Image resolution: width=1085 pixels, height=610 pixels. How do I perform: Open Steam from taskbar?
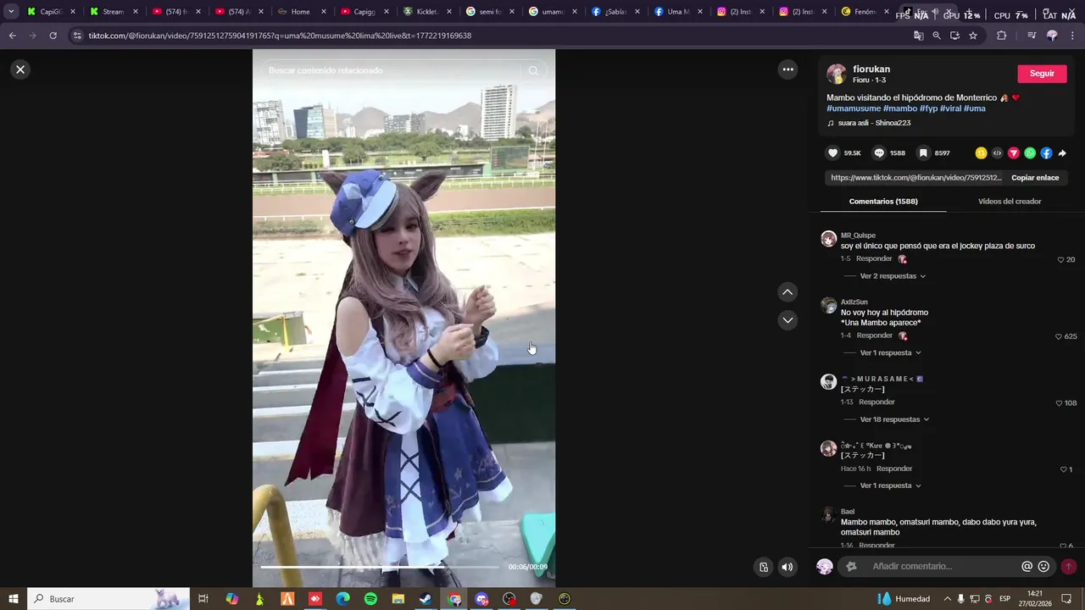(426, 599)
